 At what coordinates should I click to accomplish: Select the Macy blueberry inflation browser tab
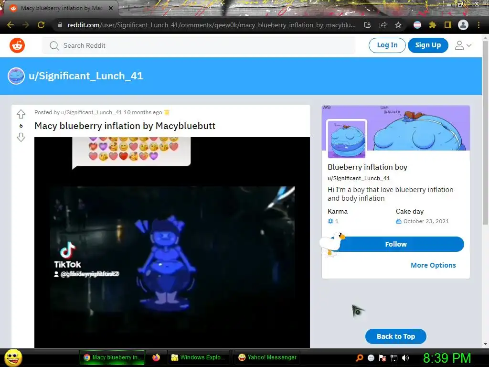(x=61, y=8)
